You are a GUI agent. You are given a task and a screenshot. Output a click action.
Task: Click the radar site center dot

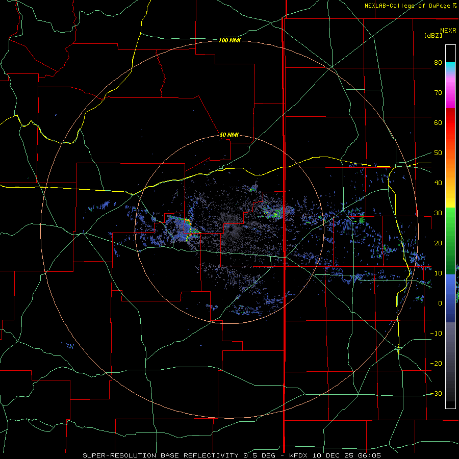tap(231, 230)
